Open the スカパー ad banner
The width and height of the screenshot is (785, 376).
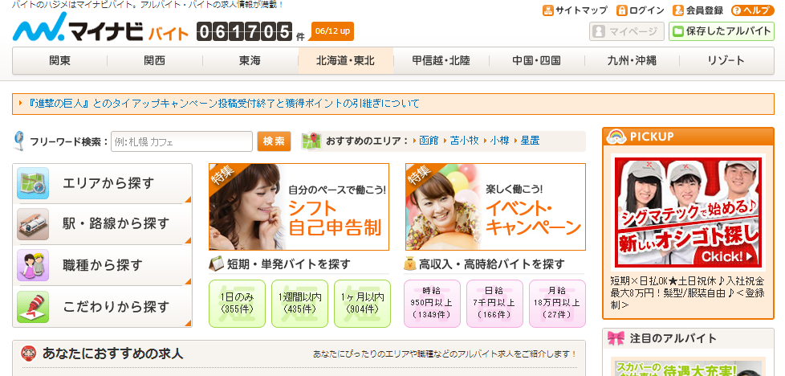point(689,367)
